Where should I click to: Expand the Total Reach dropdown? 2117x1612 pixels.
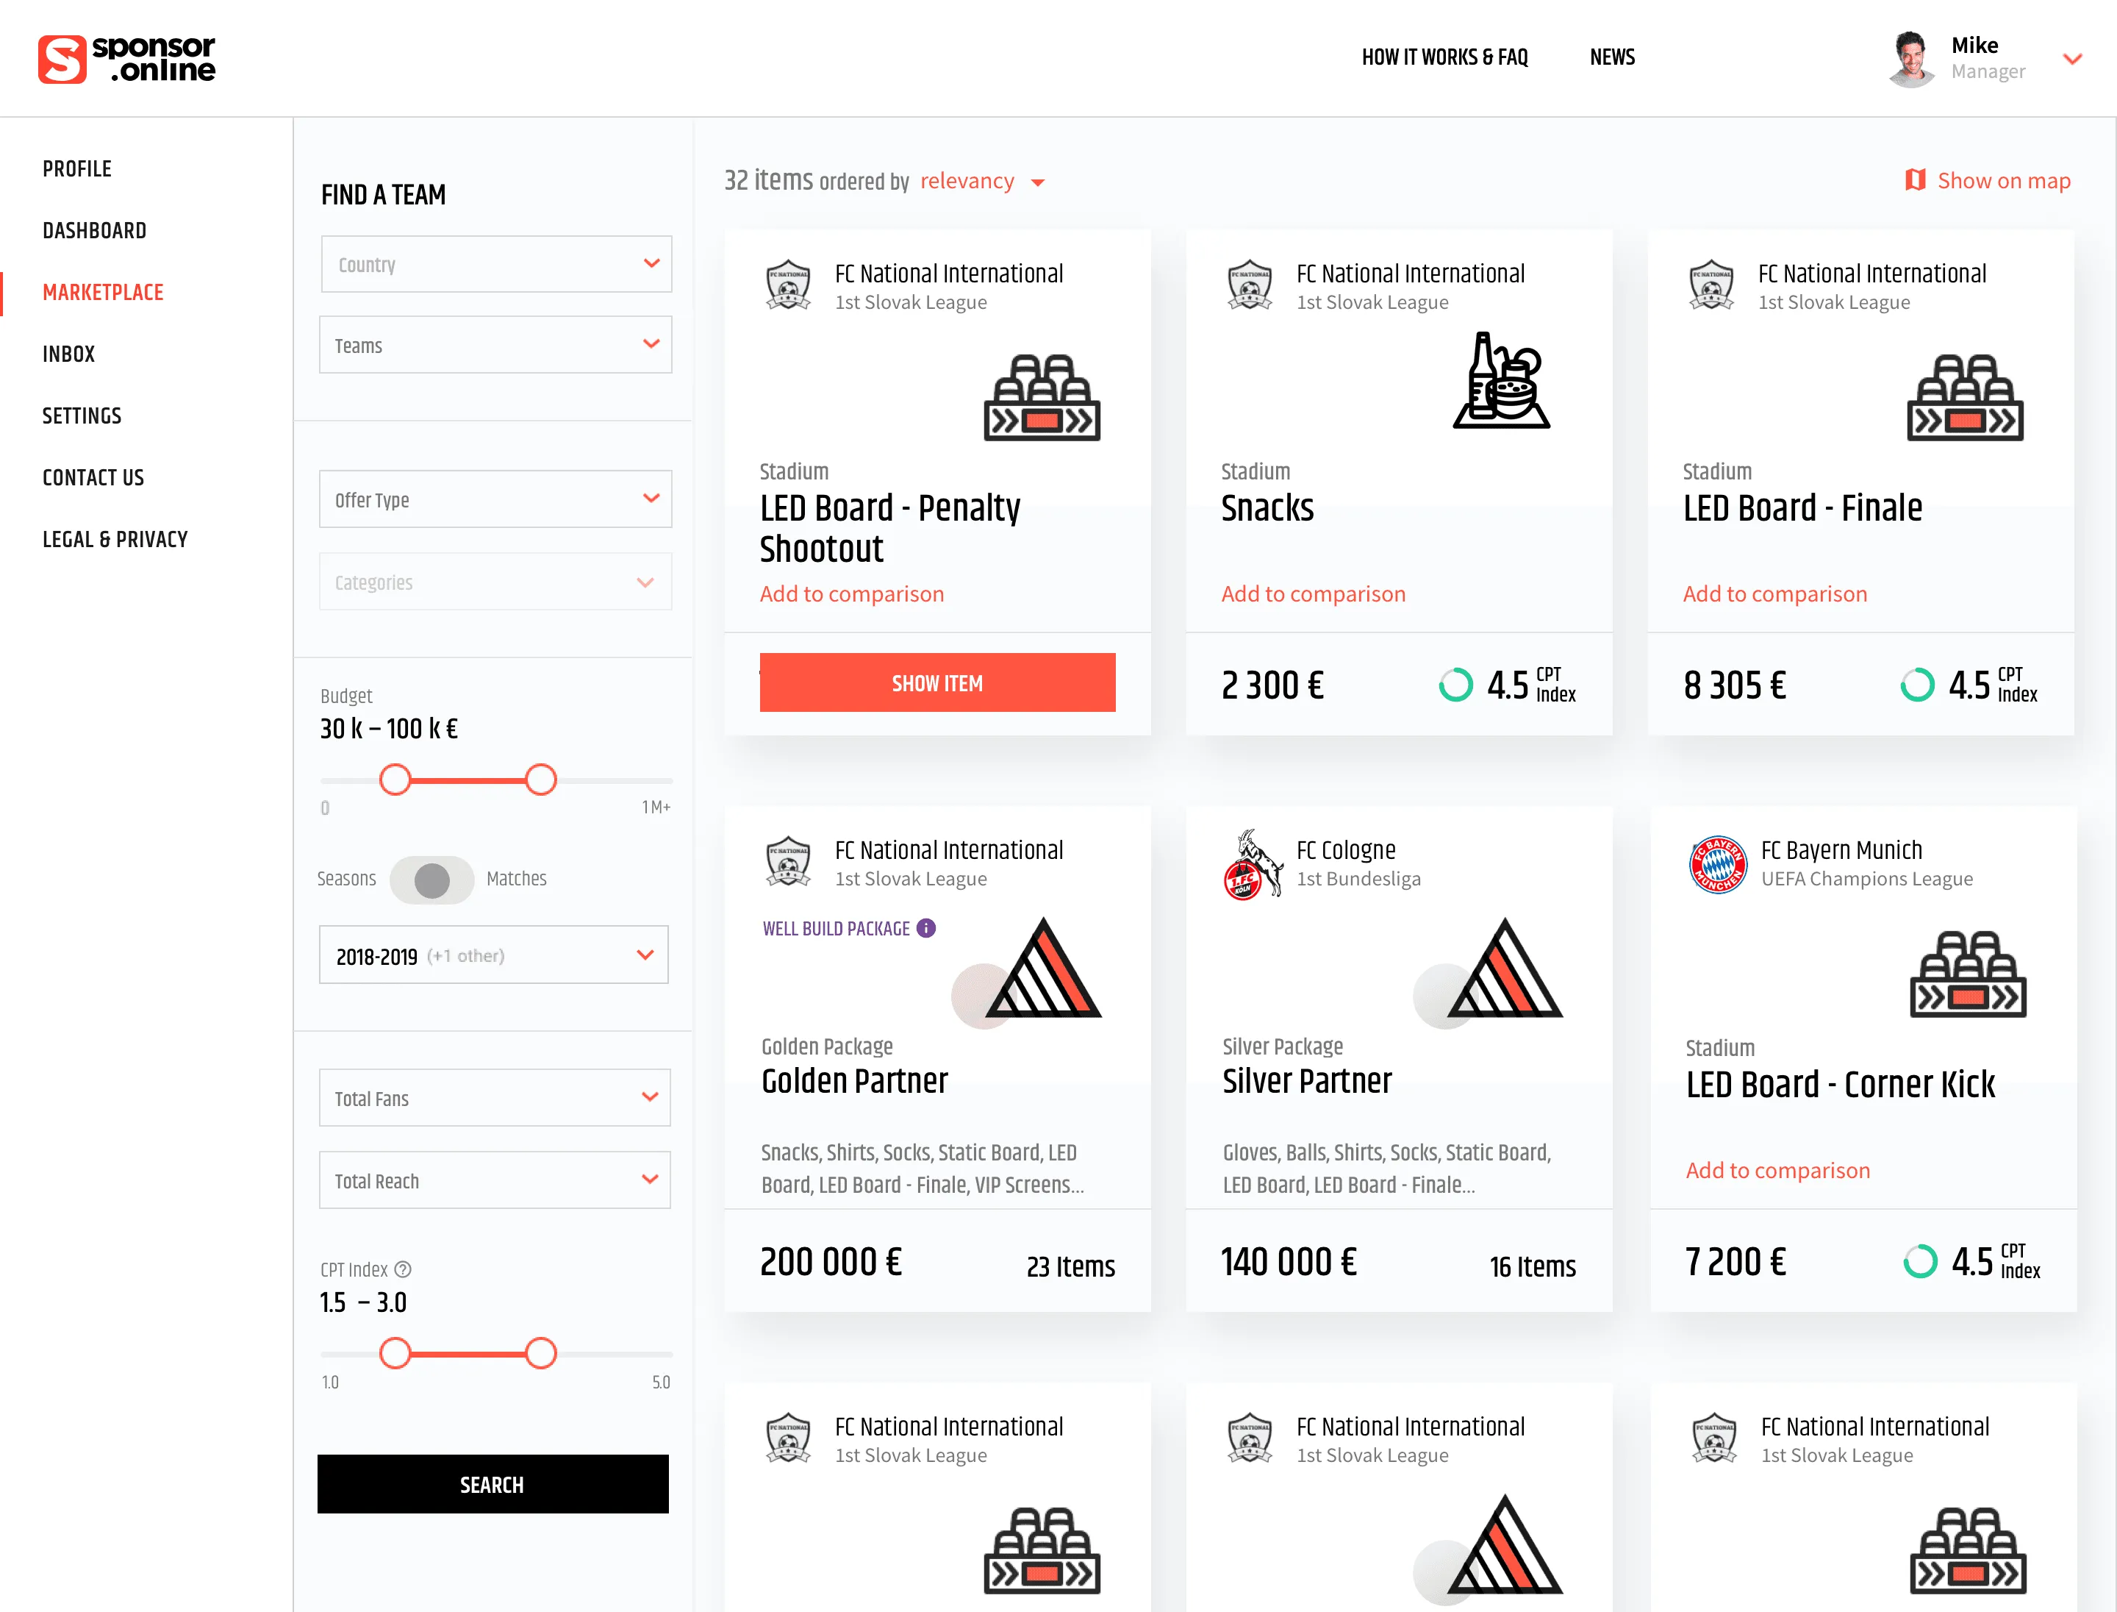coord(495,1180)
